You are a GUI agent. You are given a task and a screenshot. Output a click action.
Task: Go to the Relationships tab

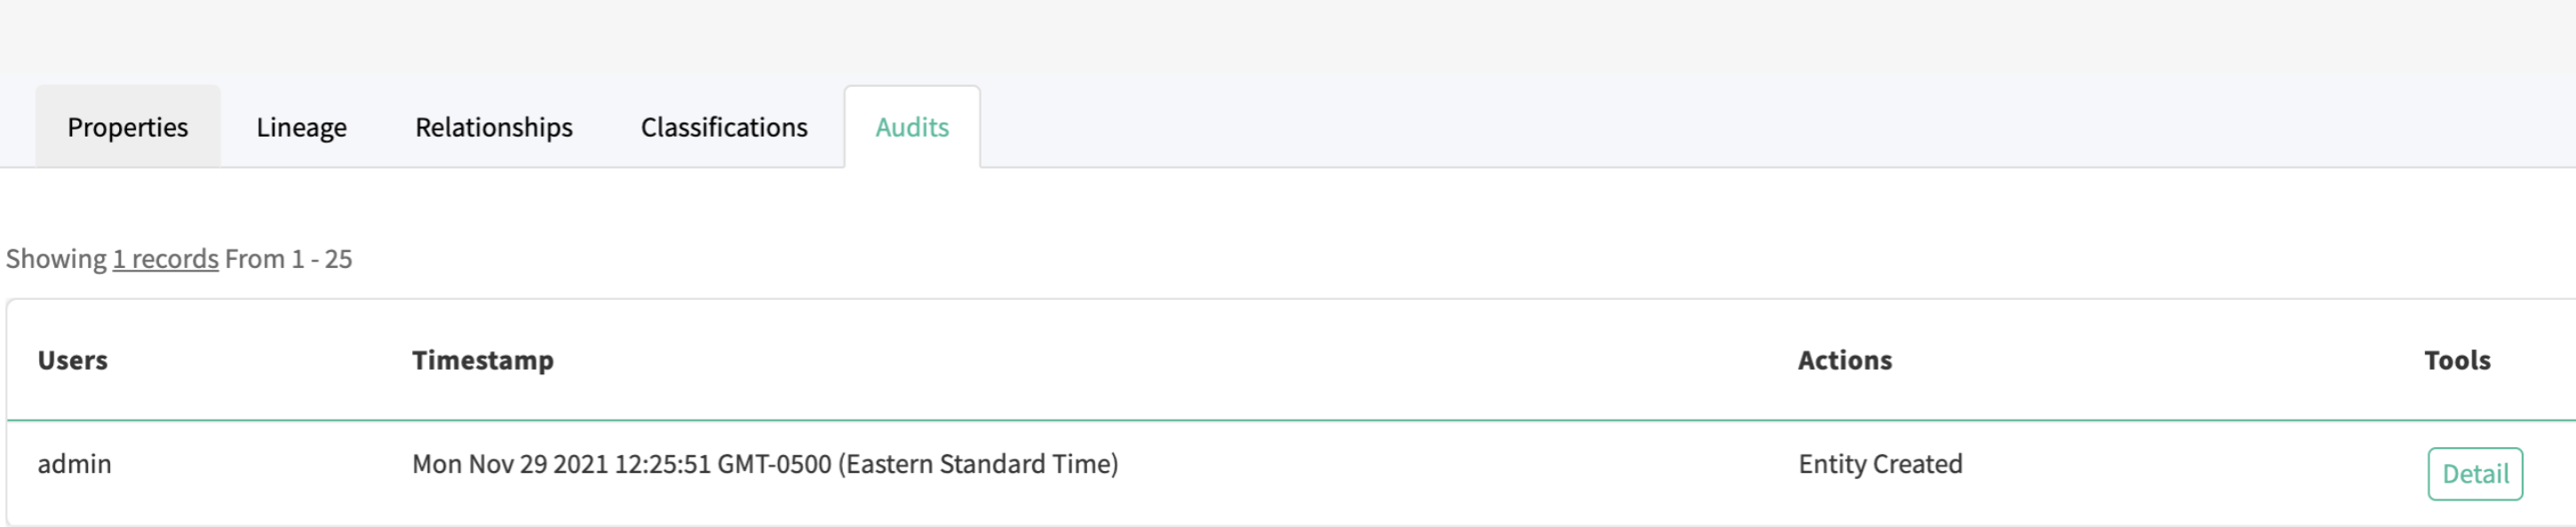494,127
